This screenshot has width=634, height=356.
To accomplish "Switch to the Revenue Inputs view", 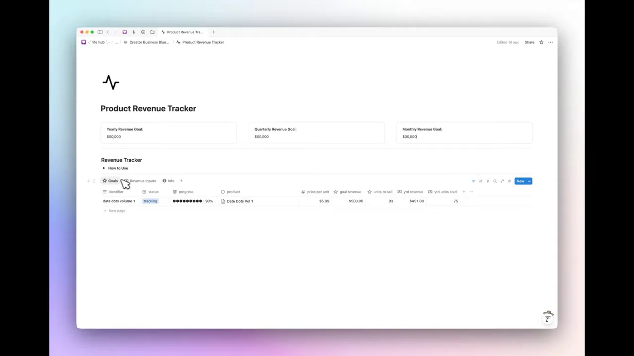I will 143,180.
